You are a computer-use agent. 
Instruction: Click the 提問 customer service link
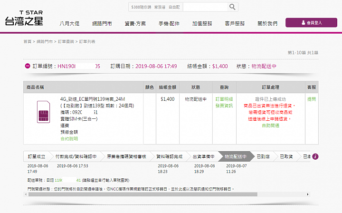(x=312, y=99)
